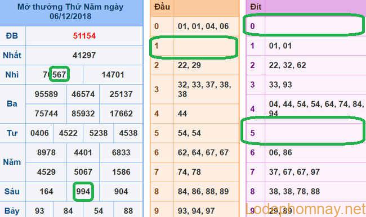
Task: Select seventh prize number 88
Action: click(128, 211)
